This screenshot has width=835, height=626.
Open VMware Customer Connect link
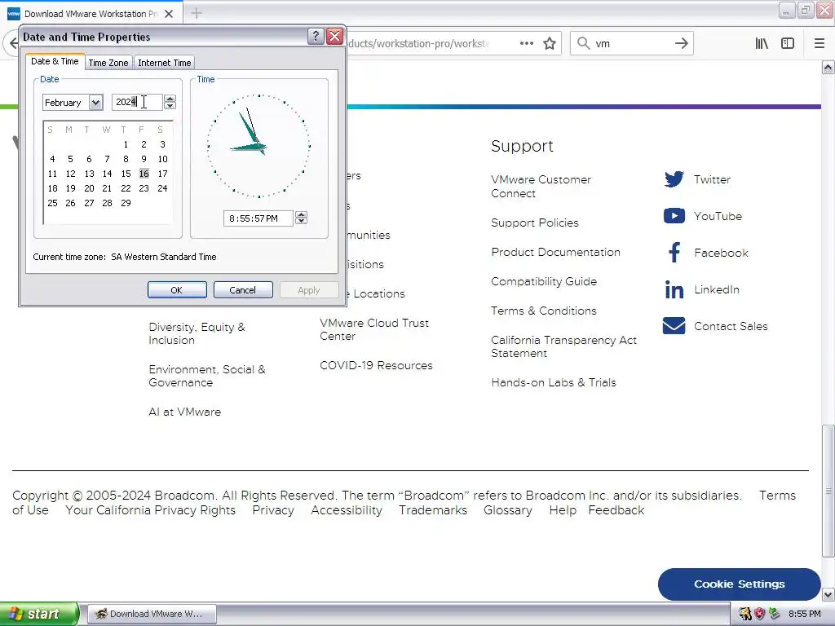[541, 187]
